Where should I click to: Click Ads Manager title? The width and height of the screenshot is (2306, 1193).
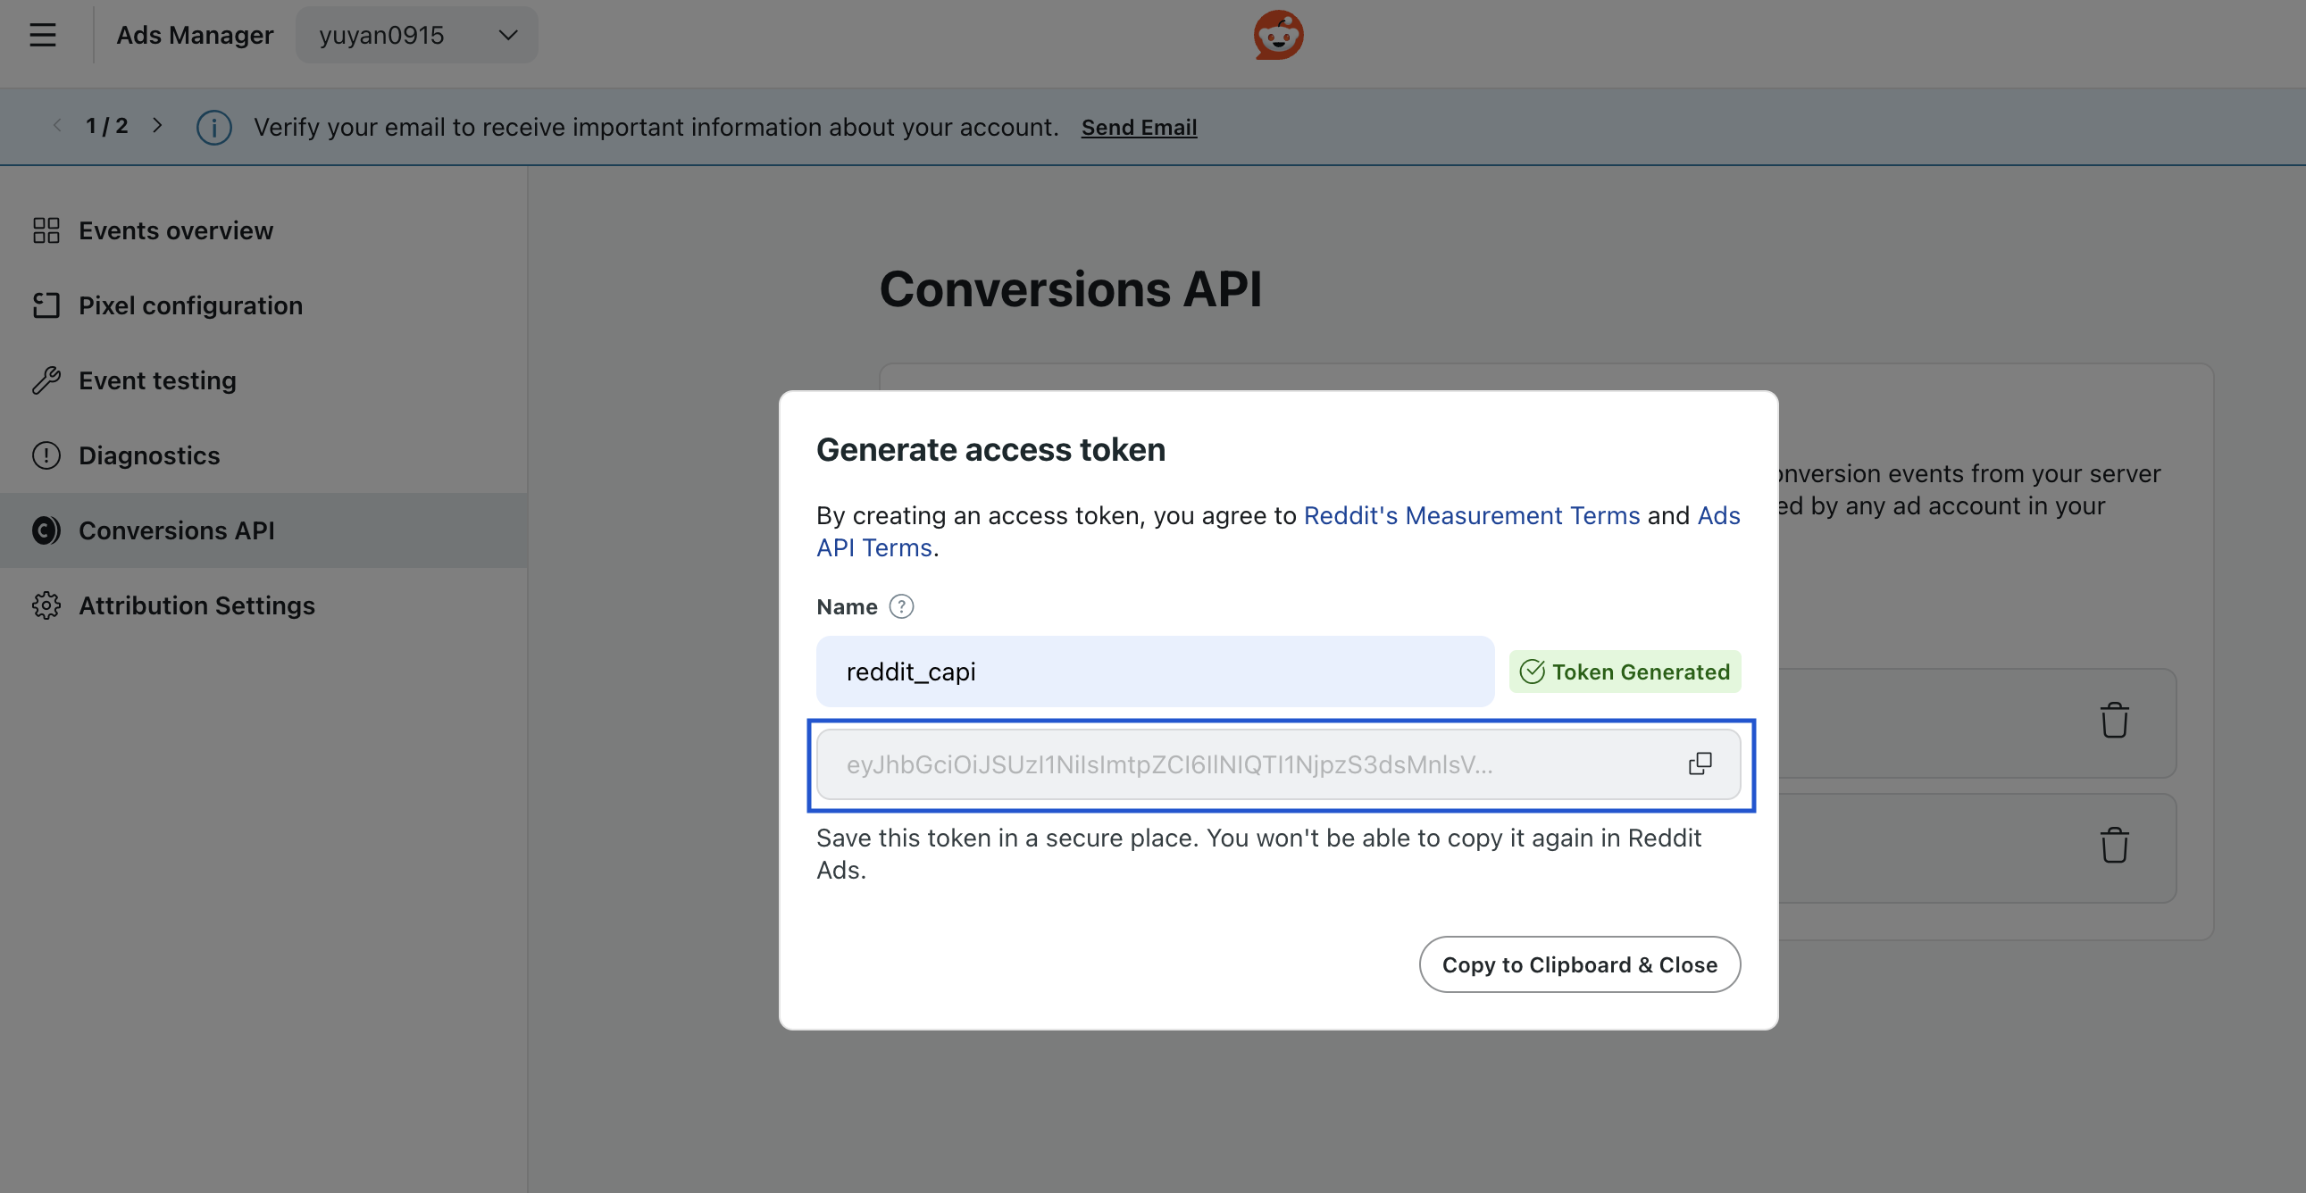coord(196,35)
